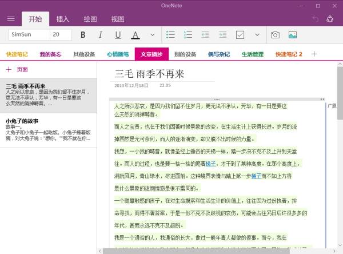The width and height of the screenshot is (343, 254).
Task: Open the 其他设备 section tab
Action: (x=84, y=54)
